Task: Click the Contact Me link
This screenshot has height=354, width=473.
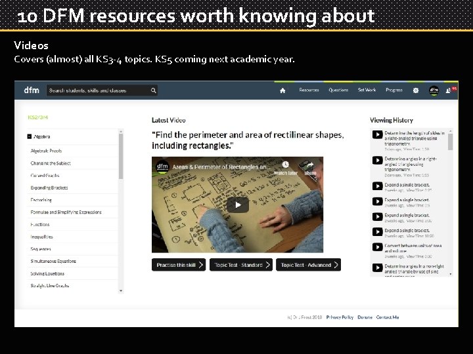Action: coord(388,317)
